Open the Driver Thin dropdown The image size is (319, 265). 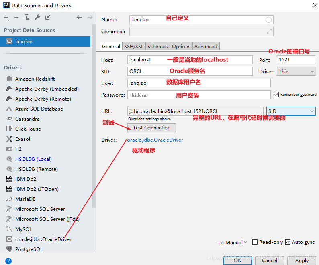(296, 71)
